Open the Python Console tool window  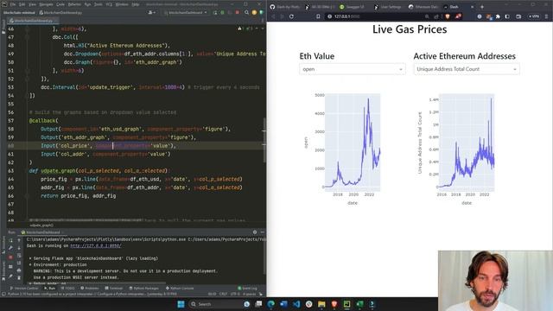[x=180, y=289]
